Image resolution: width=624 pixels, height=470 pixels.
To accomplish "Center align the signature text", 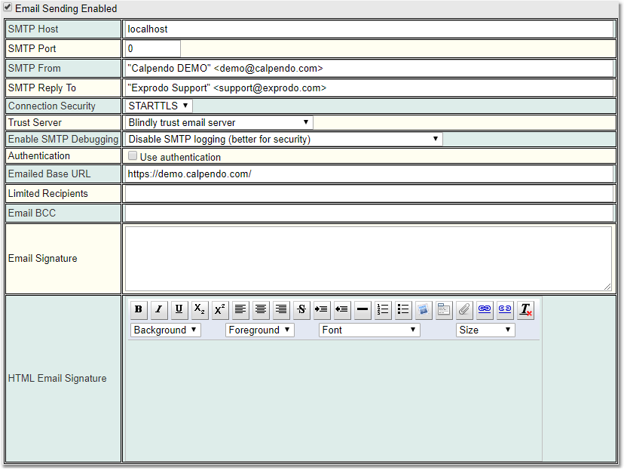I will [261, 309].
